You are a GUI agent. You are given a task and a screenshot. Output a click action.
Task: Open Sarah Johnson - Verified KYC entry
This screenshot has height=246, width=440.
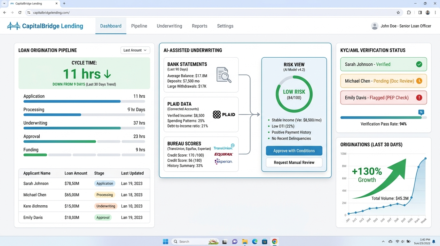point(383,64)
